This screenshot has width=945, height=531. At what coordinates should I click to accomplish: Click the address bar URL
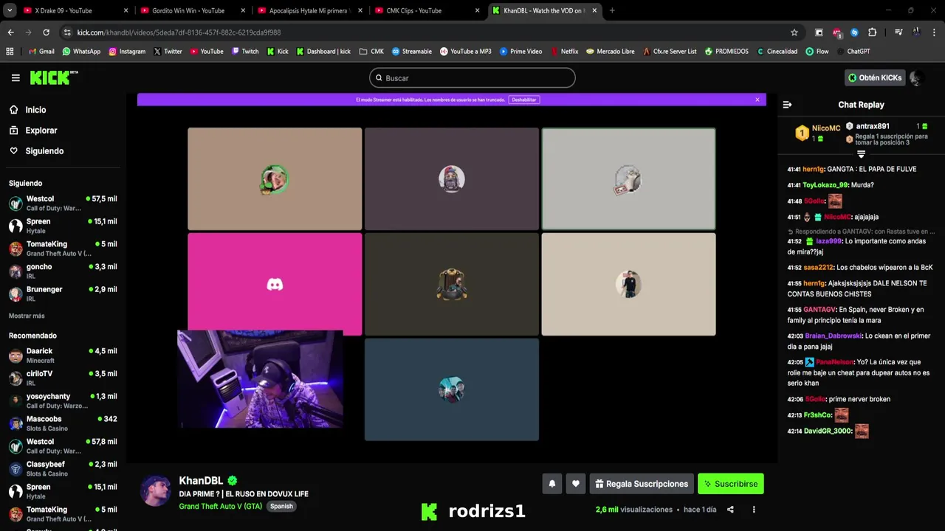pos(179,32)
